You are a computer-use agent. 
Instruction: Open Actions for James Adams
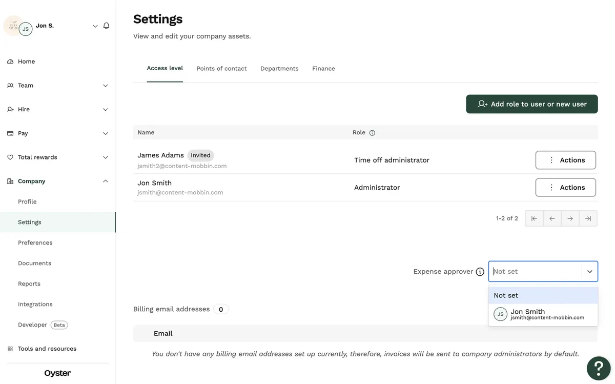coord(566,160)
